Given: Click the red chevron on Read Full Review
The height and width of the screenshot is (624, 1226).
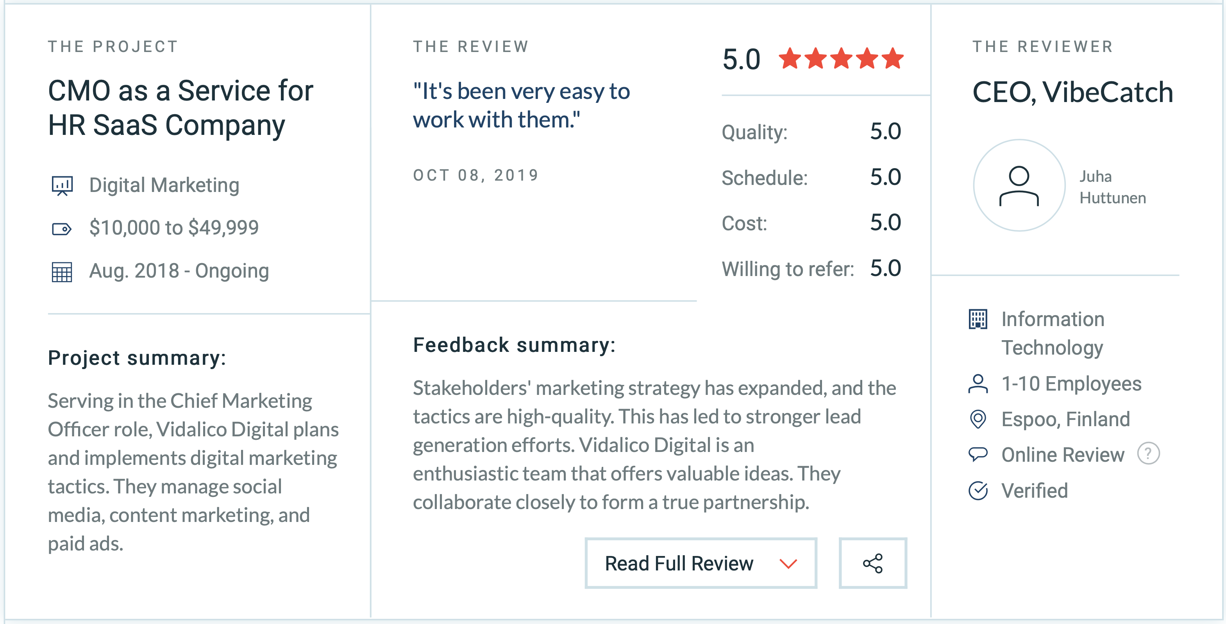Looking at the screenshot, I should [788, 564].
